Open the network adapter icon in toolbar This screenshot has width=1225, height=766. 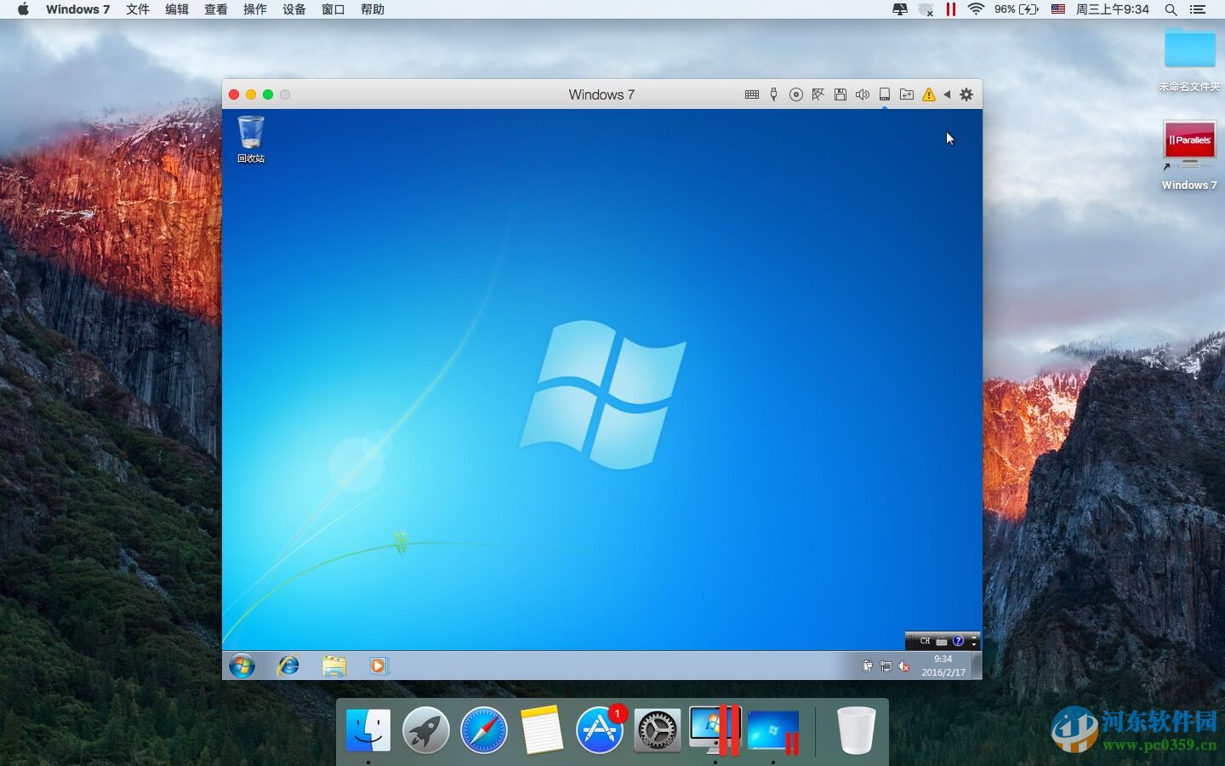[x=818, y=94]
